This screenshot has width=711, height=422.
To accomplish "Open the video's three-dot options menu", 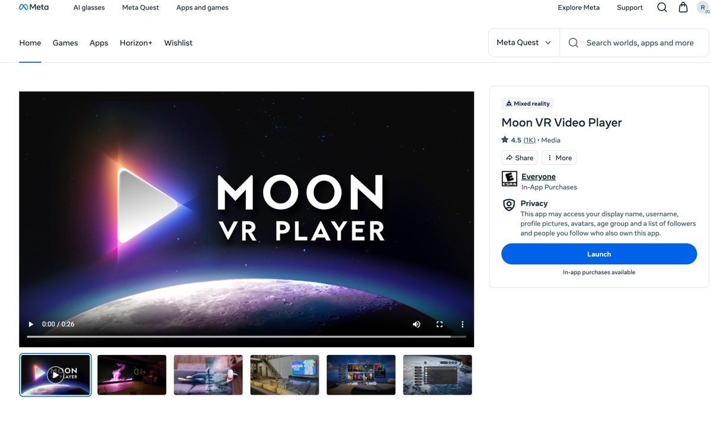I will pyautogui.click(x=462, y=324).
